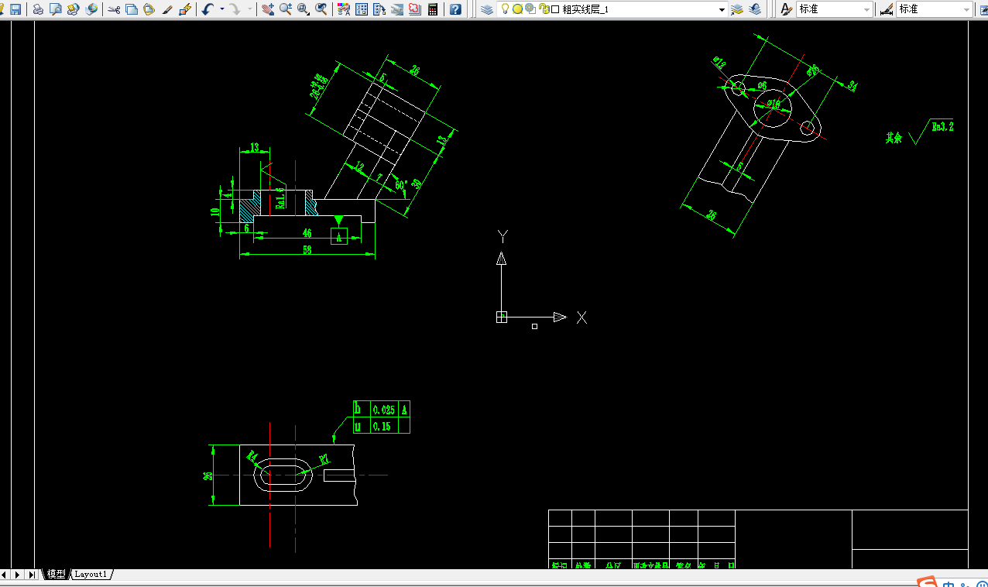Open Plot Preview magnifier-page icon
Image resolution: width=988 pixels, height=587 pixels.
tap(55, 9)
